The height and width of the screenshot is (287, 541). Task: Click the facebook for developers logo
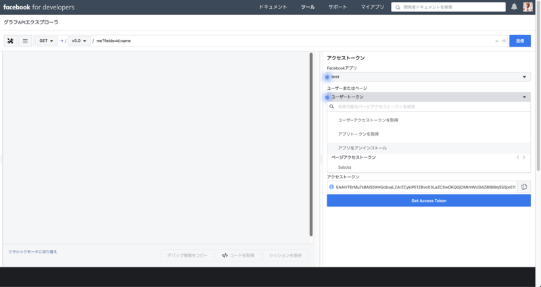click(x=39, y=7)
